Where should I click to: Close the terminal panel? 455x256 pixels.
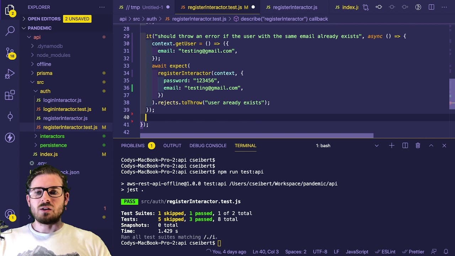click(444, 145)
